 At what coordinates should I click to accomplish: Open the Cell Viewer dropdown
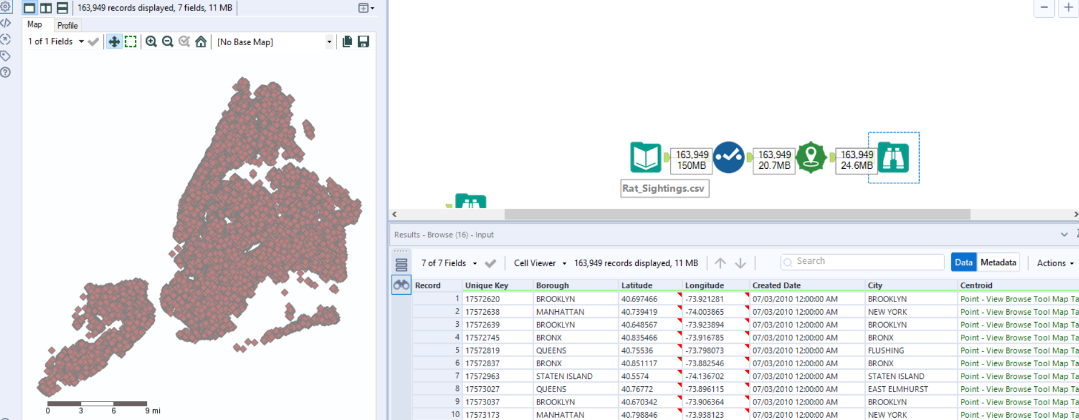[539, 263]
